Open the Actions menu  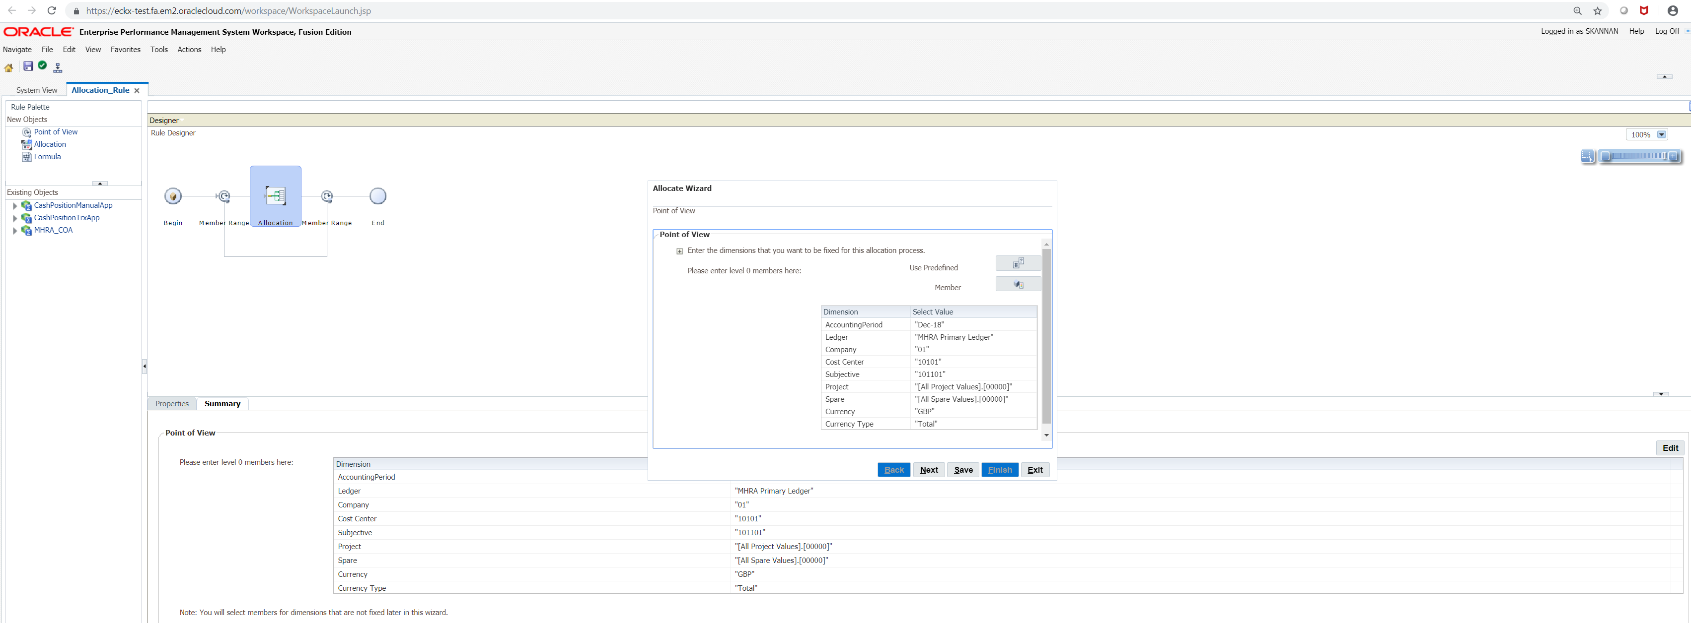pyautogui.click(x=189, y=50)
